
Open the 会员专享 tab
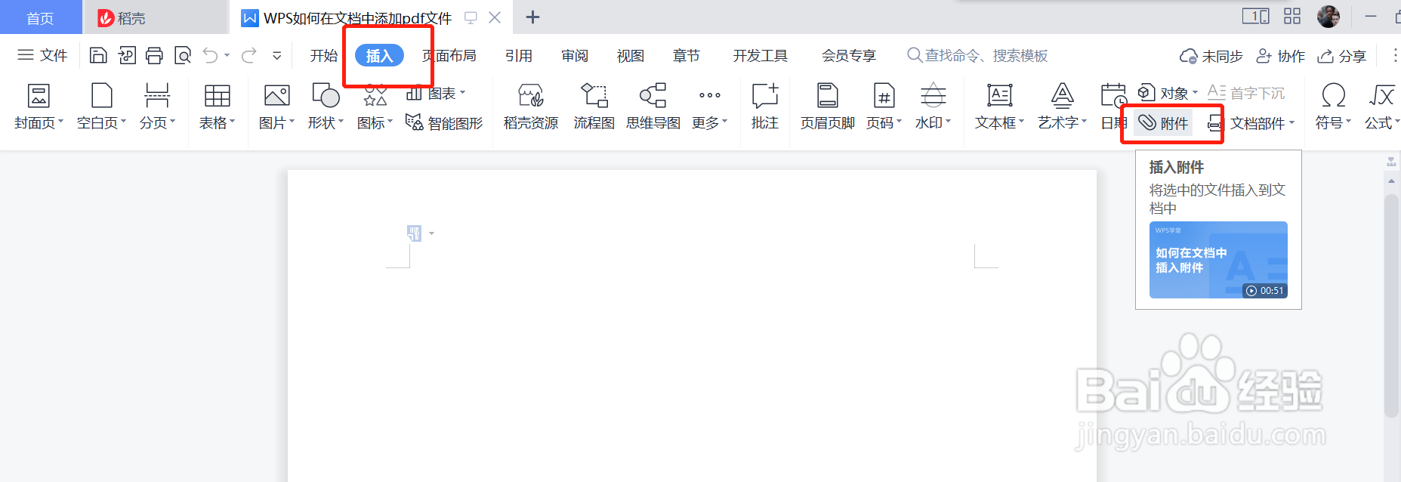click(x=849, y=55)
